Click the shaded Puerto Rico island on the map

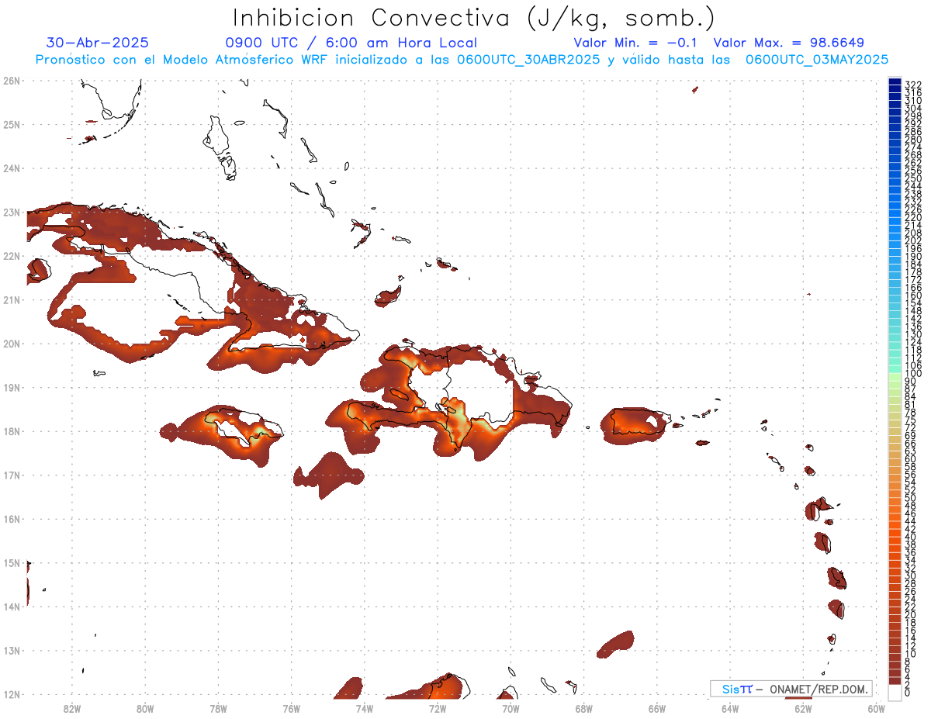coord(635,426)
